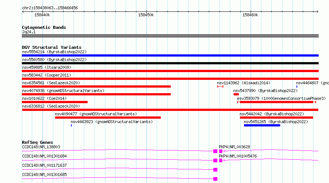Open the CCDC148|NM_001171637 gene label

44,165
